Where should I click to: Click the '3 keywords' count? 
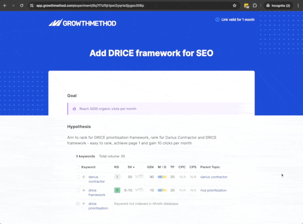point(86,156)
